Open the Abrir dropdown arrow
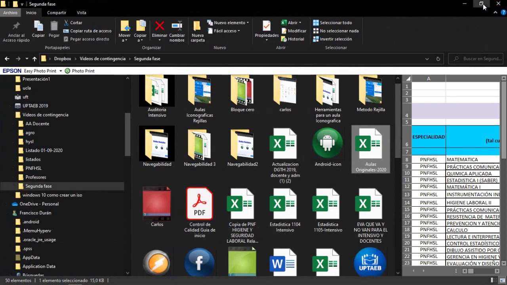The height and width of the screenshot is (285, 507). pyautogui.click(x=300, y=23)
